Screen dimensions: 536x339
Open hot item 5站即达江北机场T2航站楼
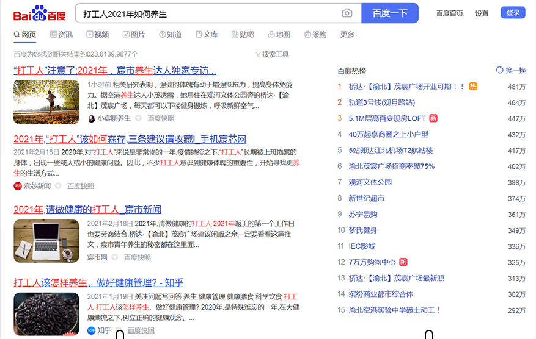point(391,151)
